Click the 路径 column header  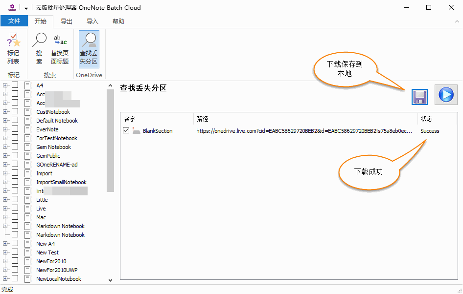202,119
